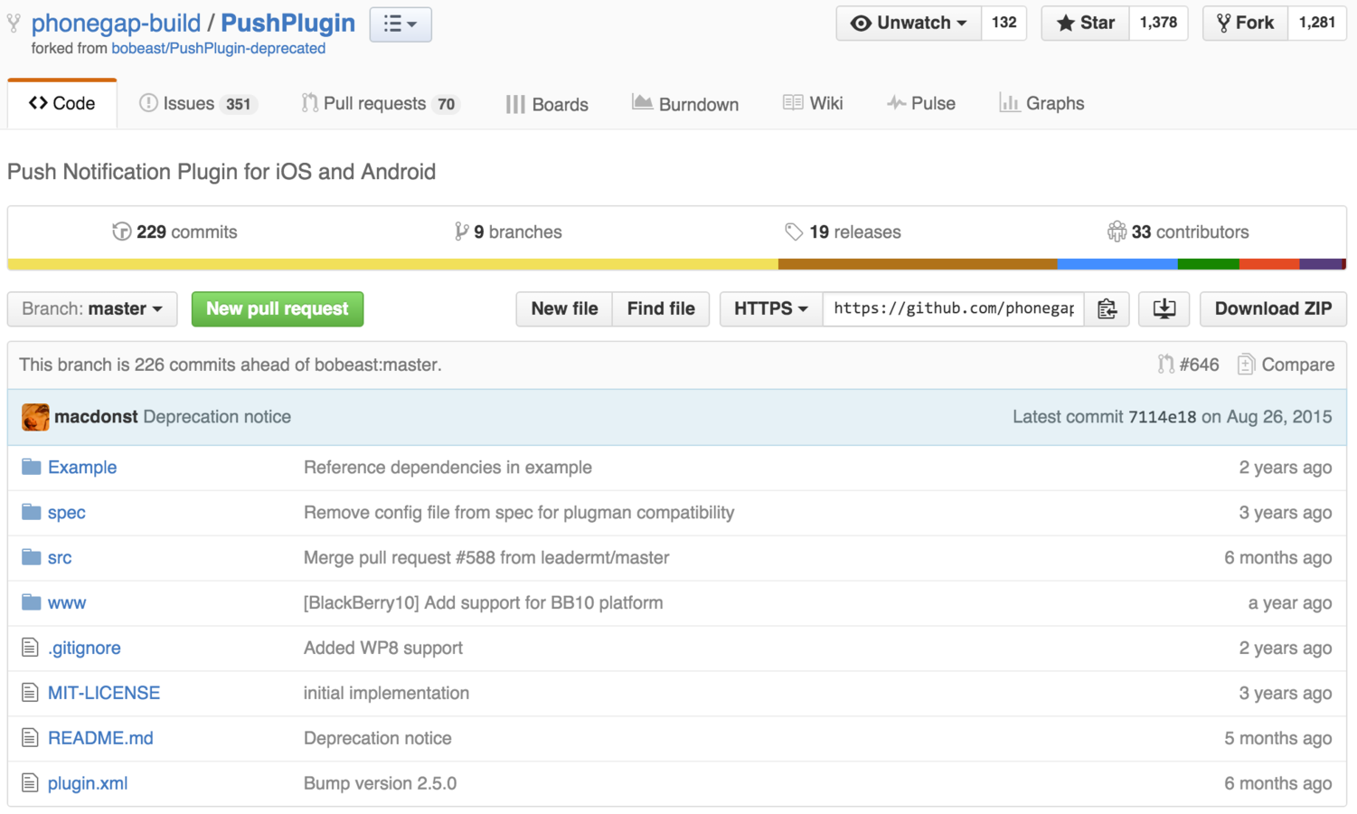
Task: Open the .gitignore file
Action: click(x=84, y=648)
